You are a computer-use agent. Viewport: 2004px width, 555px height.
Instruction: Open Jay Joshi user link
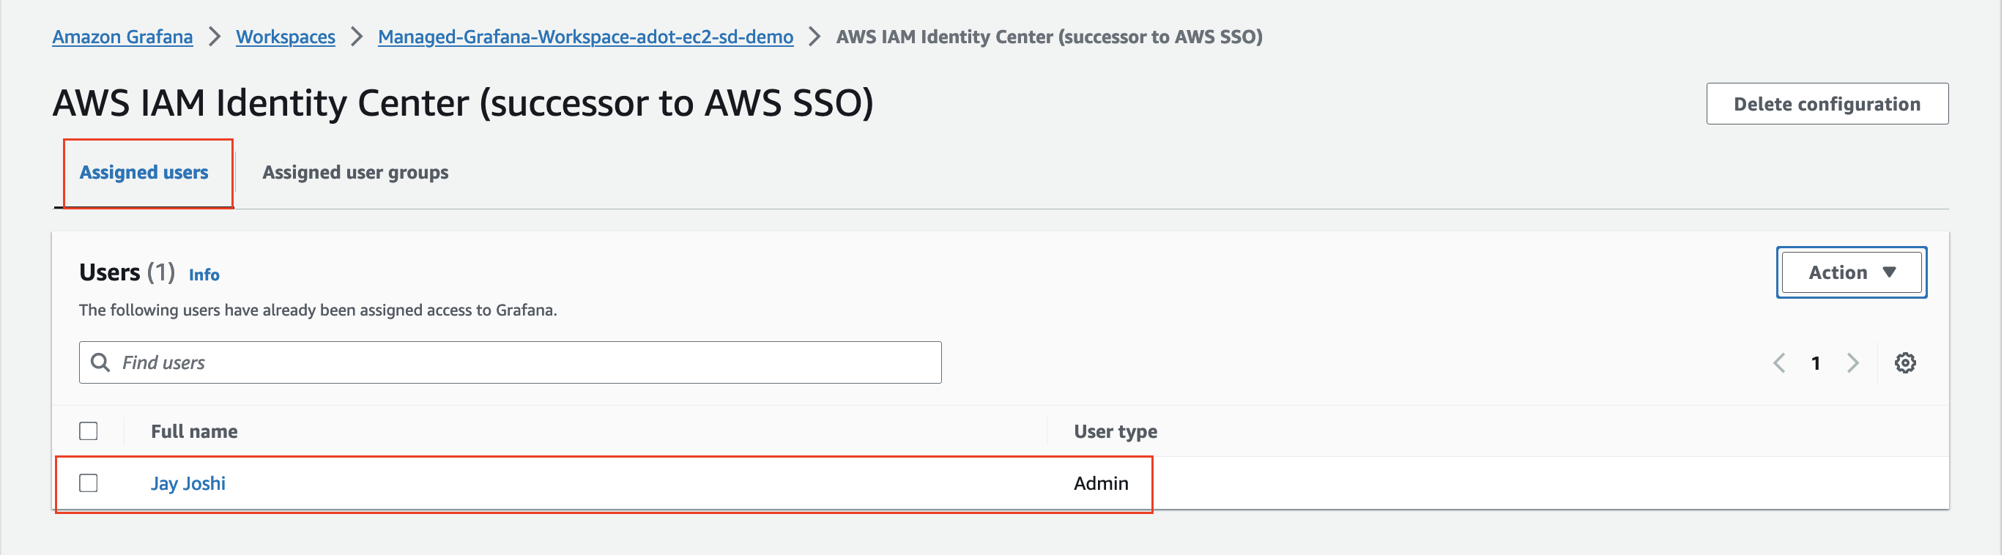point(188,483)
